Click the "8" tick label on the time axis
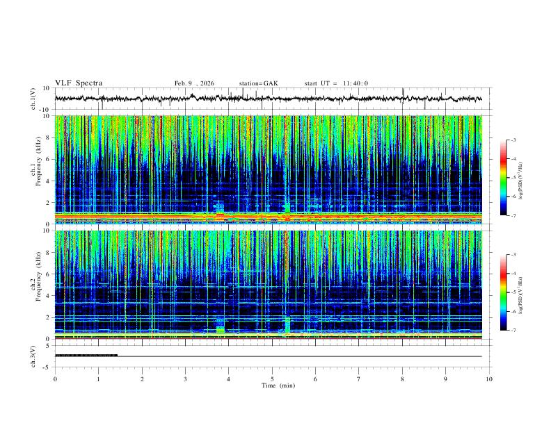The image size is (551, 425). click(x=402, y=379)
